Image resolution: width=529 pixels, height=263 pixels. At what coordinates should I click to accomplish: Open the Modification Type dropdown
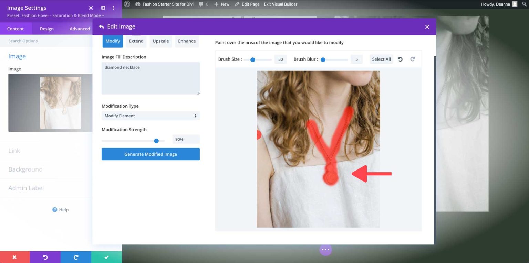pyautogui.click(x=151, y=116)
